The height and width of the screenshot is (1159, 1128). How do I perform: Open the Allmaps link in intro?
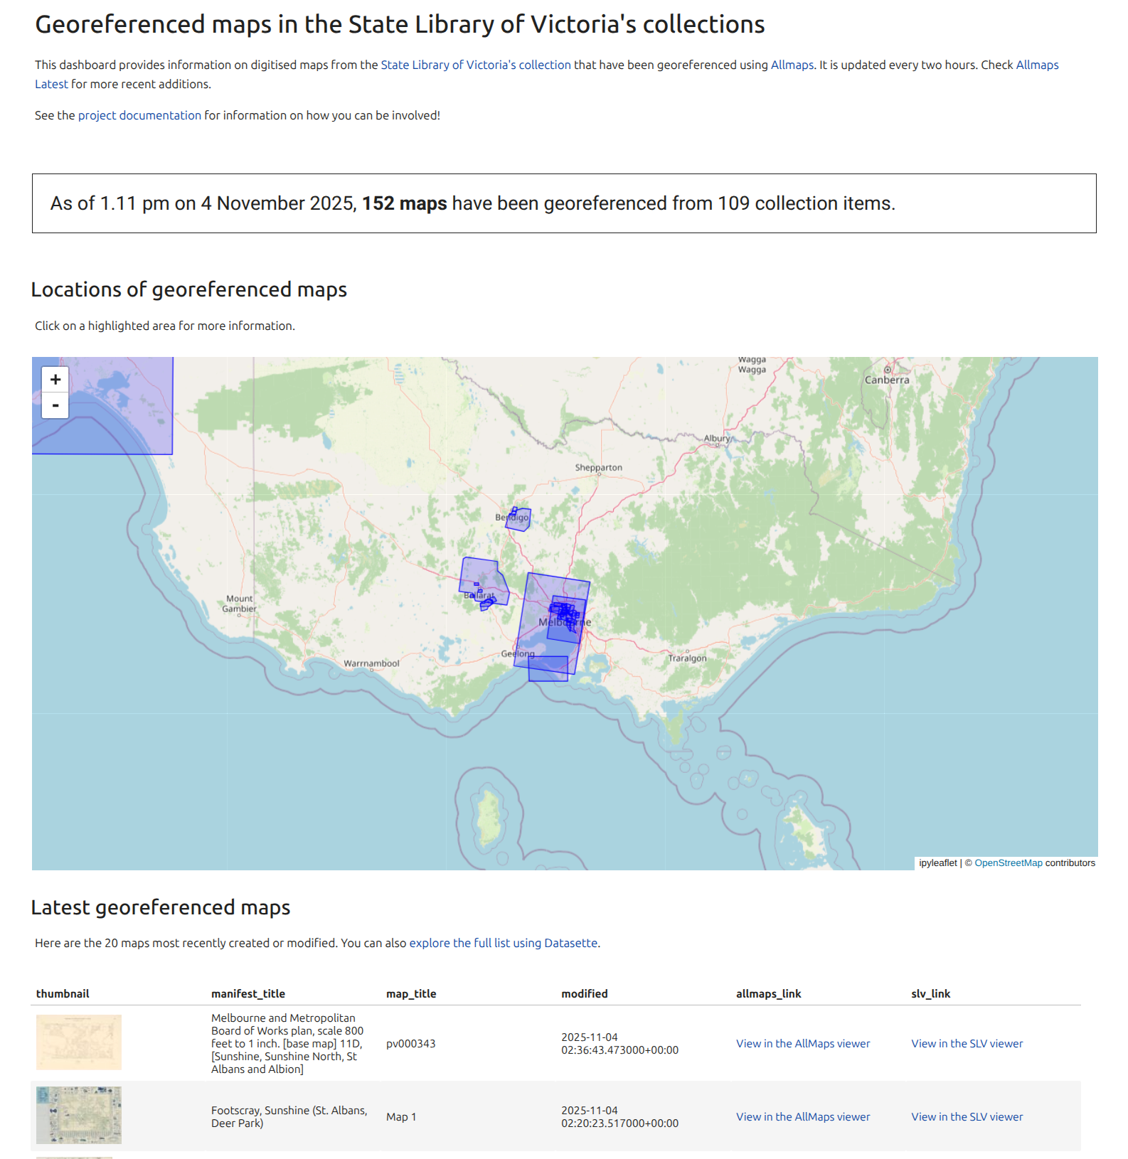tap(792, 65)
